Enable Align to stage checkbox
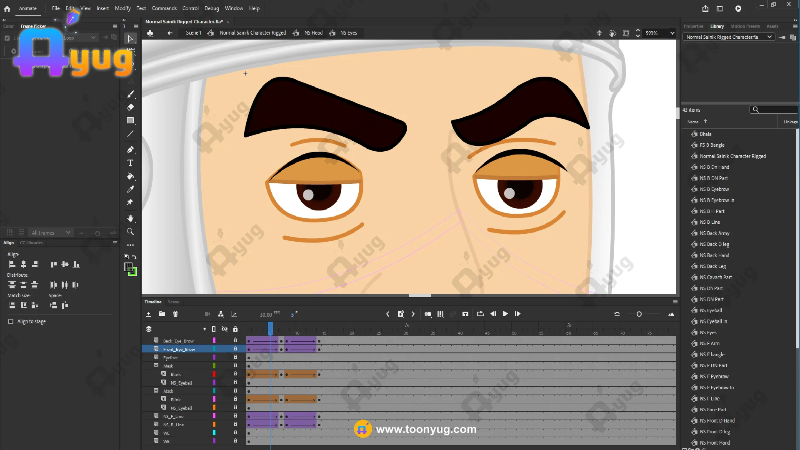The width and height of the screenshot is (800, 450). [x=11, y=322]
